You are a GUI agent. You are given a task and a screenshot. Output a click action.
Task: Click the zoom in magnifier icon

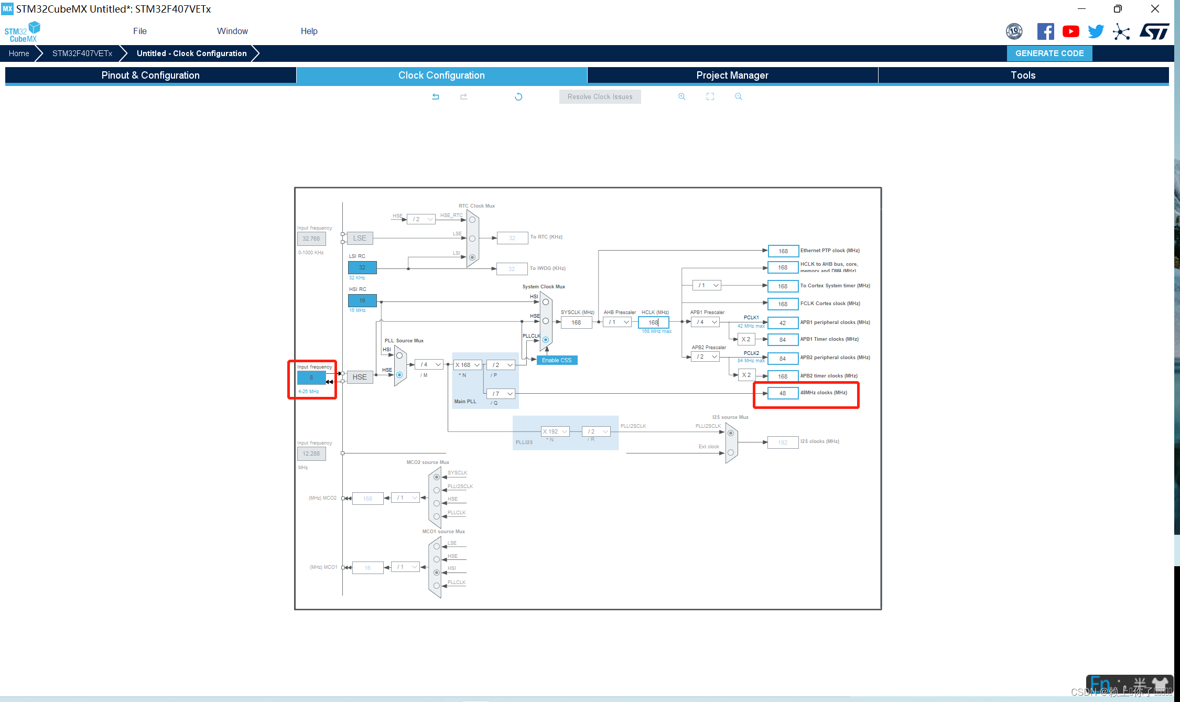pos(682,96)
